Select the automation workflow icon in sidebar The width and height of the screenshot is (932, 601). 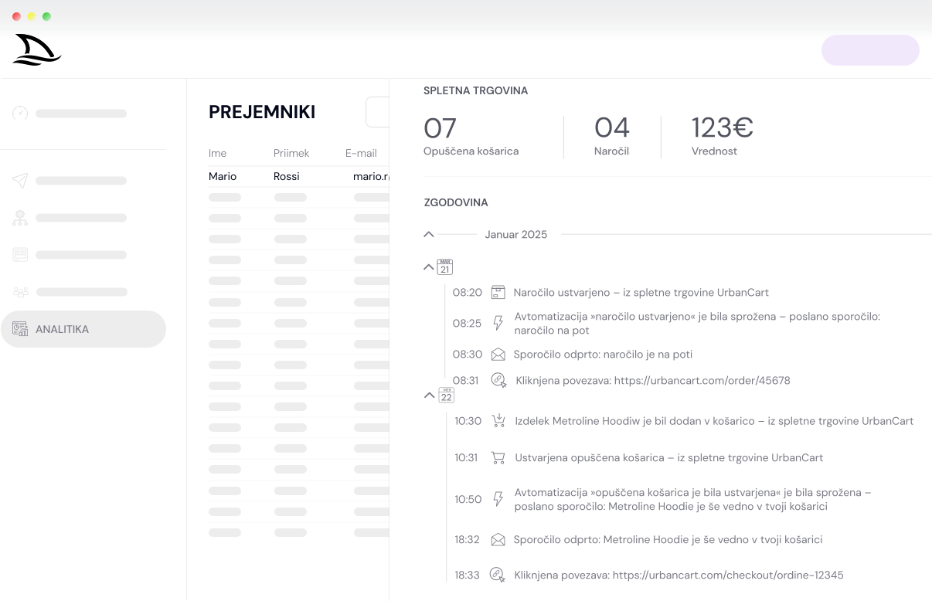(x=20, y=218)
